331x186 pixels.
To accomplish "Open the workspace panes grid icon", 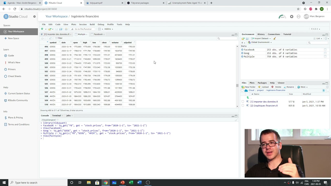I will pyautogui.click(x=99, y=29).
